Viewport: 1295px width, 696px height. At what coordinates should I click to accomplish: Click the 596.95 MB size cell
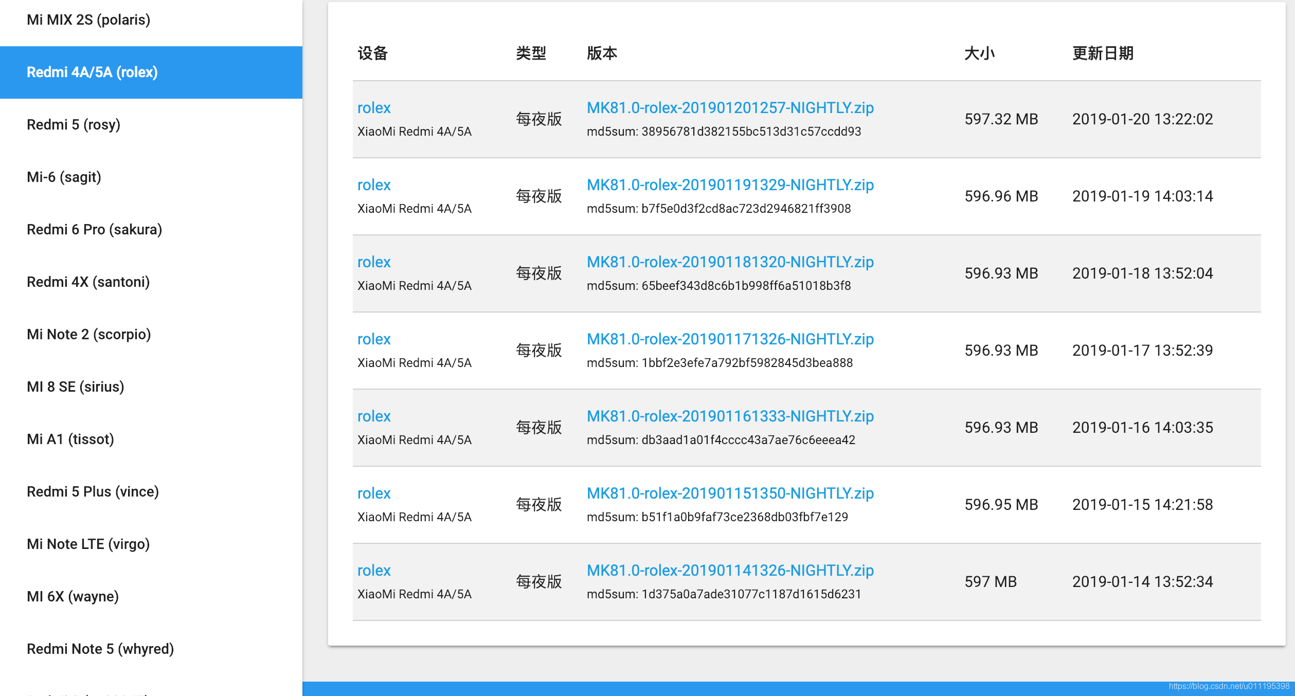click(1001, 504)
